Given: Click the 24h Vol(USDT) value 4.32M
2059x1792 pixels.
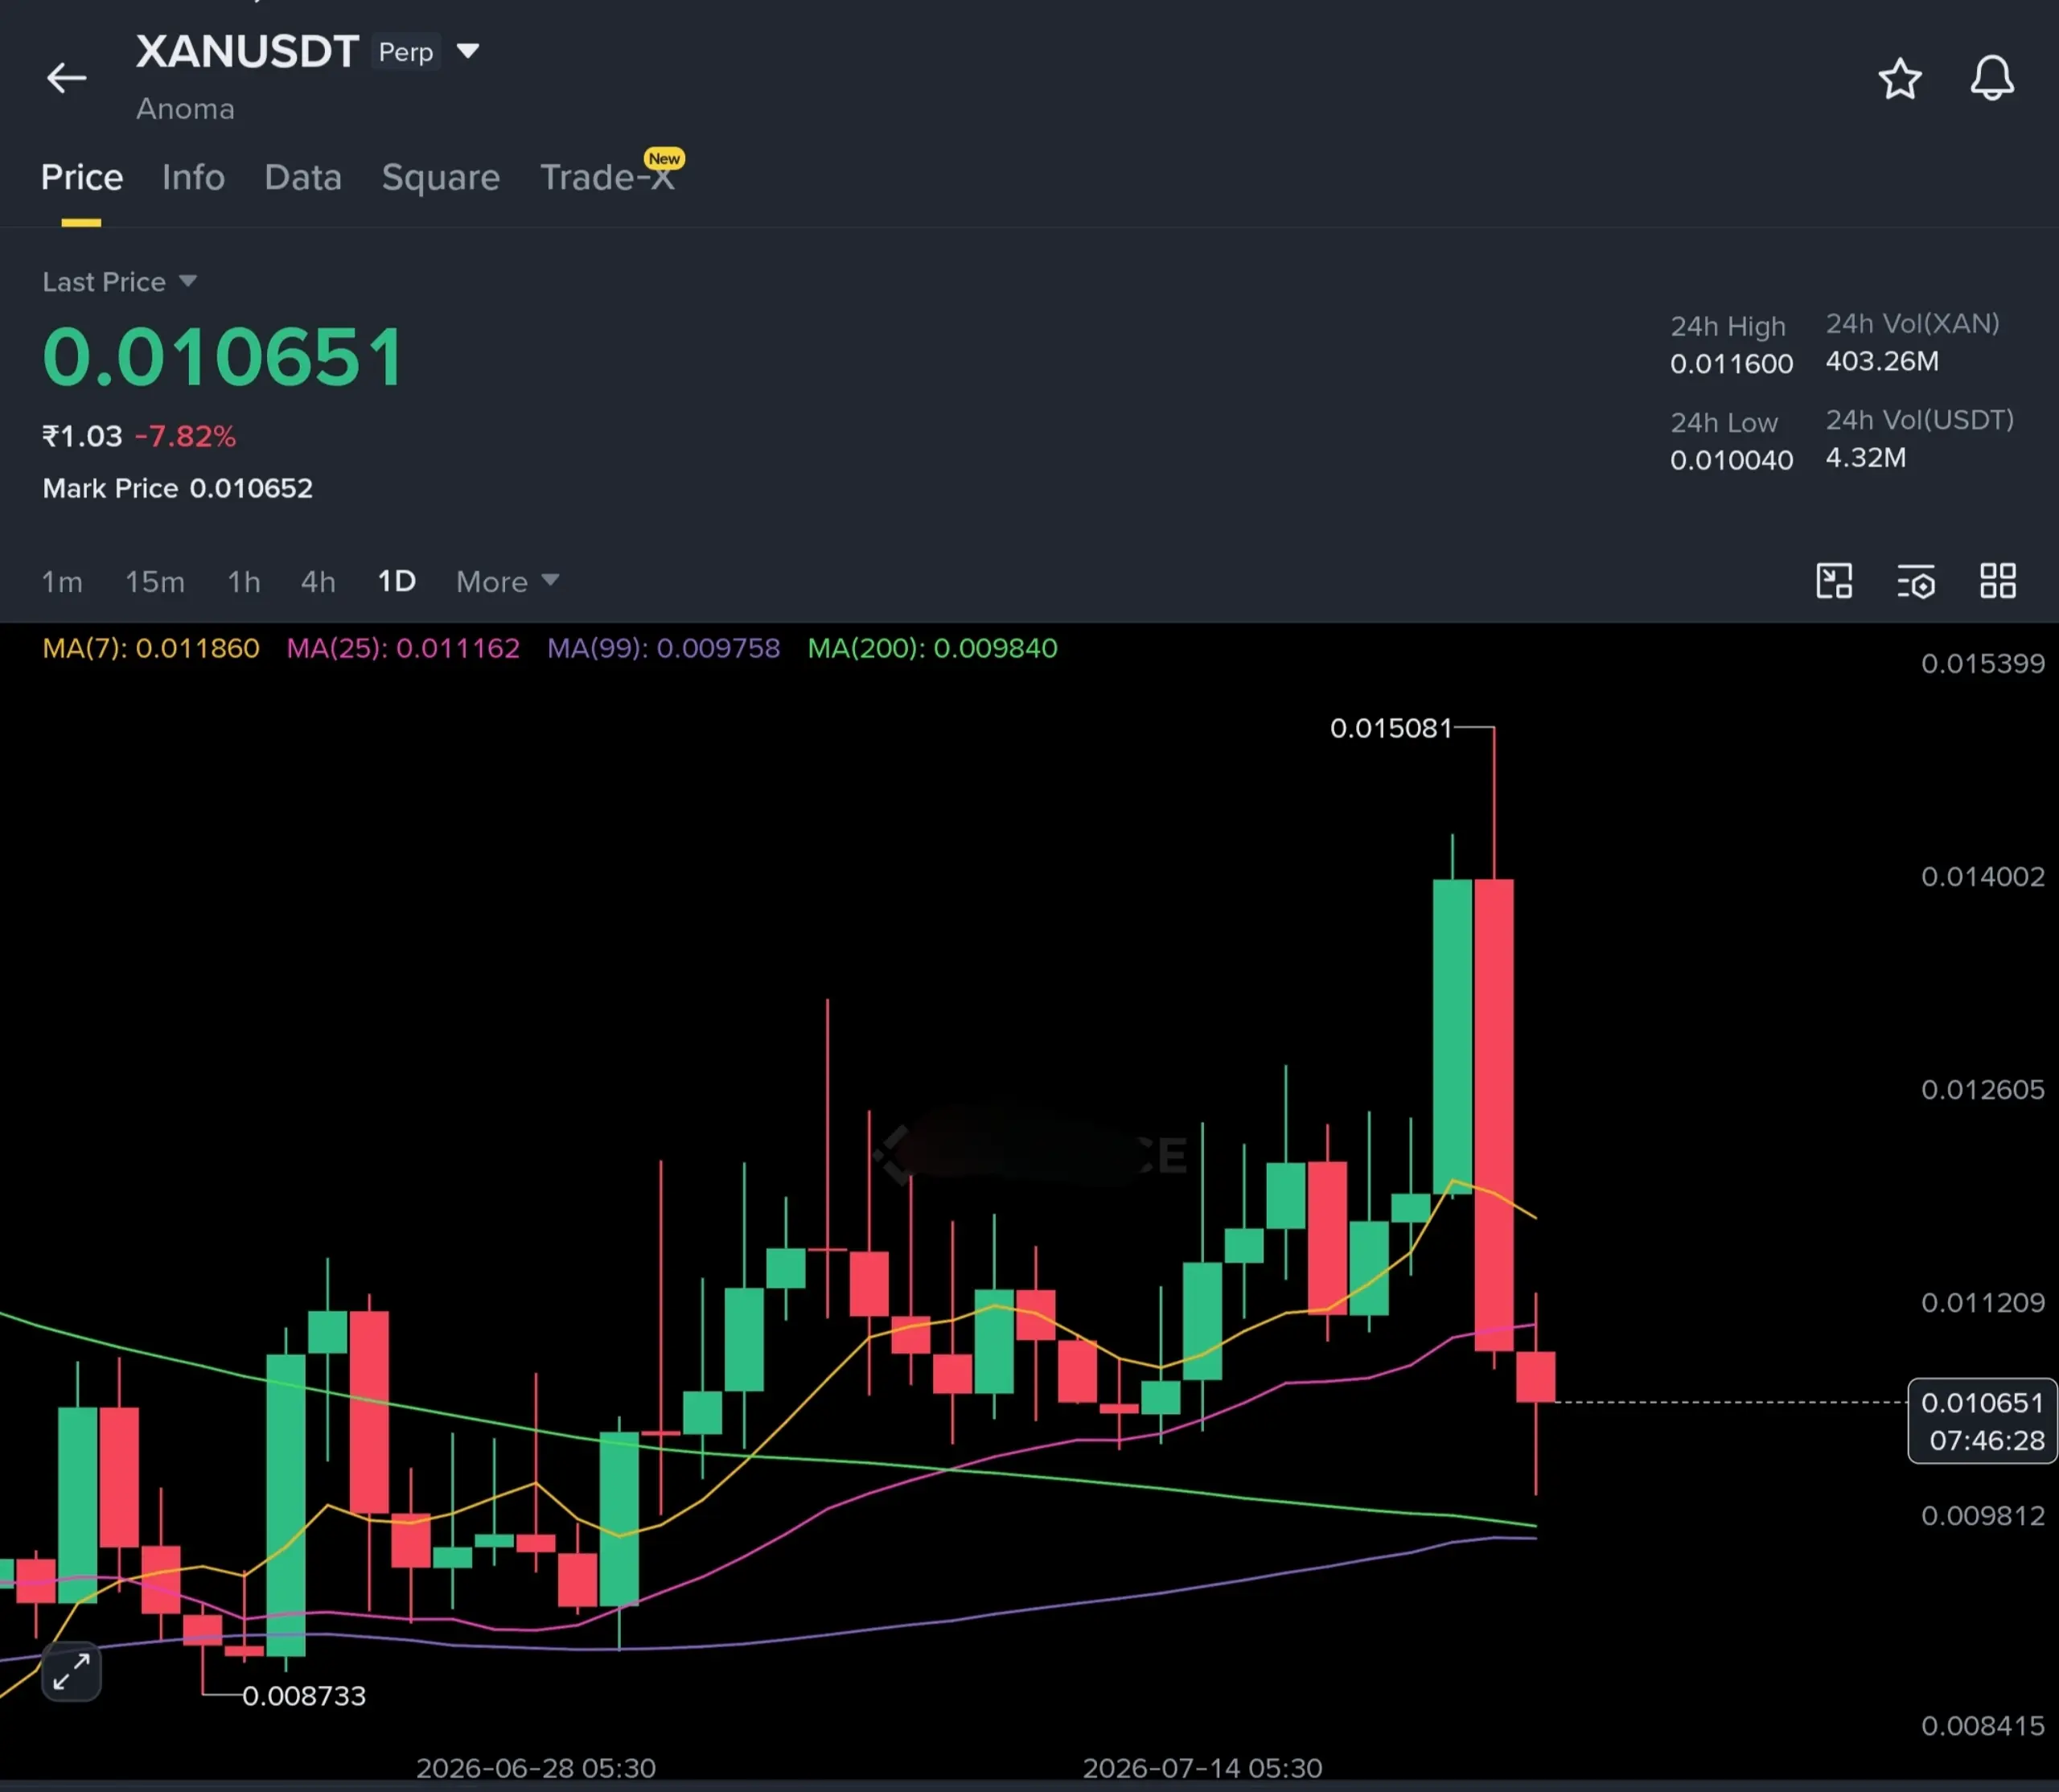Looking at the screenshot, I should [1866, 458].
